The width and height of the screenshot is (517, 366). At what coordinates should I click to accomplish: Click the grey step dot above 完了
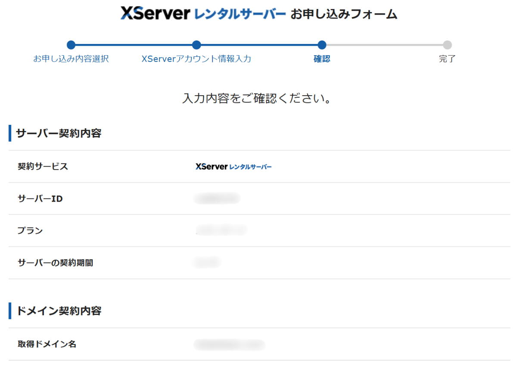pos(447,45)
